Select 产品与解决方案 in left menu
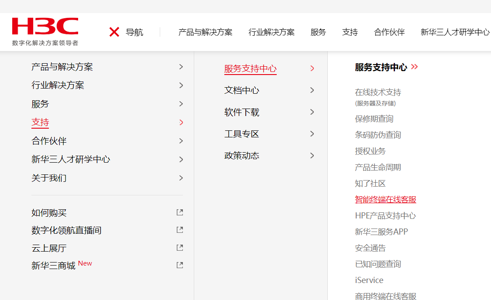This screenshot has height=300, width=491. pos(62,67)
